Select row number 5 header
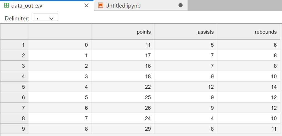 (x=14, y=87)
